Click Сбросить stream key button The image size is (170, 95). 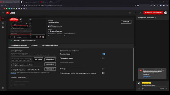point(38,59)
